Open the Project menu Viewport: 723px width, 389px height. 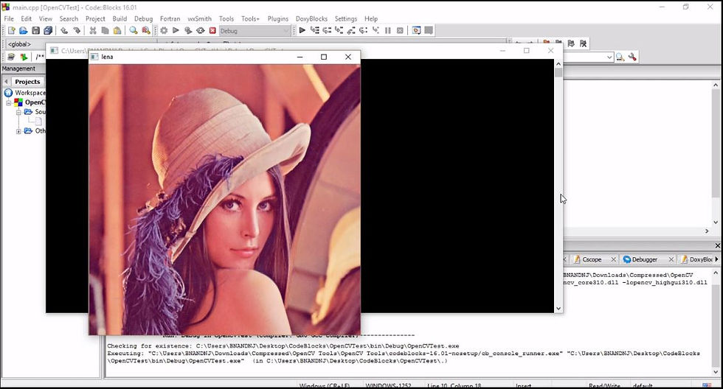95,19
